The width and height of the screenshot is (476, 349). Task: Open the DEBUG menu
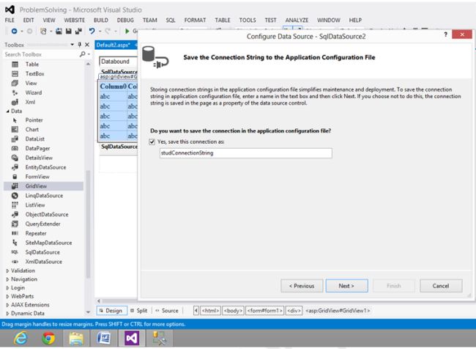[x=125, y=20]
